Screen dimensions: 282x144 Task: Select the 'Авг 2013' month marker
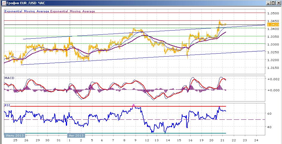tap(76, 135)
